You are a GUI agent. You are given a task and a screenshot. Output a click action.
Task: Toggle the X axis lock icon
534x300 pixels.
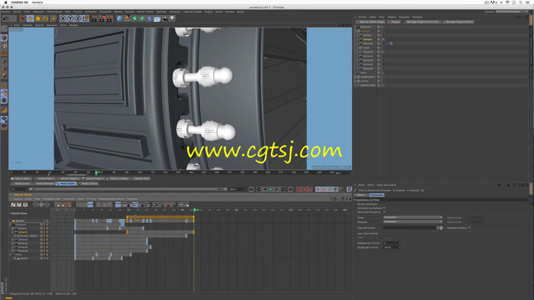coord(63,19)
